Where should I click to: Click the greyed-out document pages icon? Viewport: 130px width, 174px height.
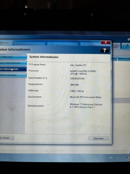pyautogui.click(x=116, y=46)
